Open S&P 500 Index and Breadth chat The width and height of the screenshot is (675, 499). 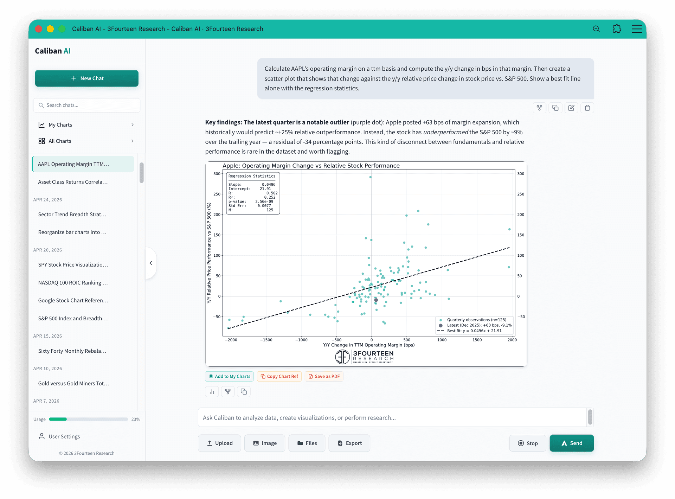point(83,319)
